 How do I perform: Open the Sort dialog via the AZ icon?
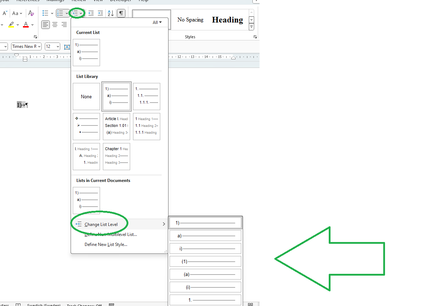pyautogui.click(x=110, y=13)
